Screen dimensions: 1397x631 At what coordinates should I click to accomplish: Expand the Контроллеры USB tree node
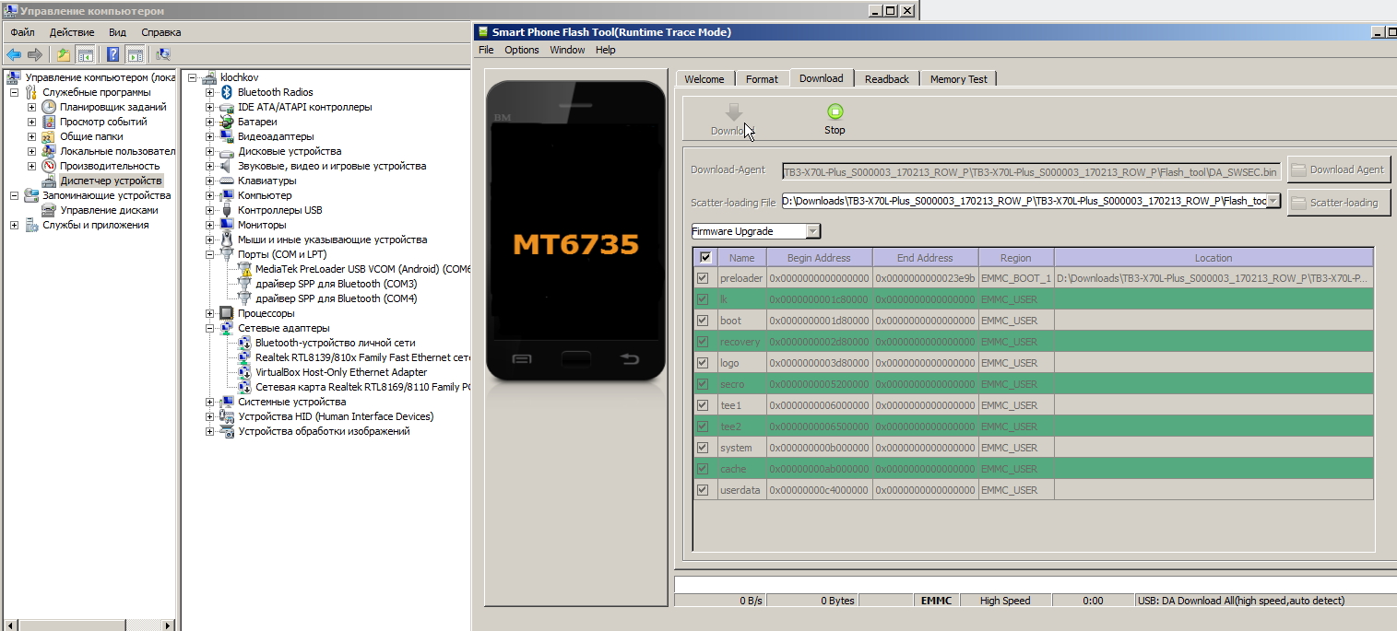pos(210,210)
